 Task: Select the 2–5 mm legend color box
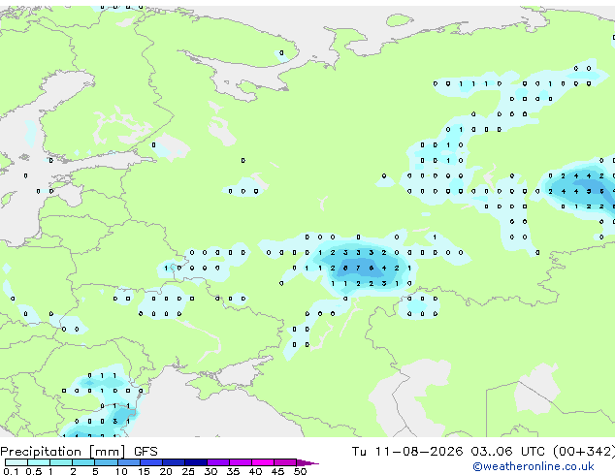(x=83, y=462)
